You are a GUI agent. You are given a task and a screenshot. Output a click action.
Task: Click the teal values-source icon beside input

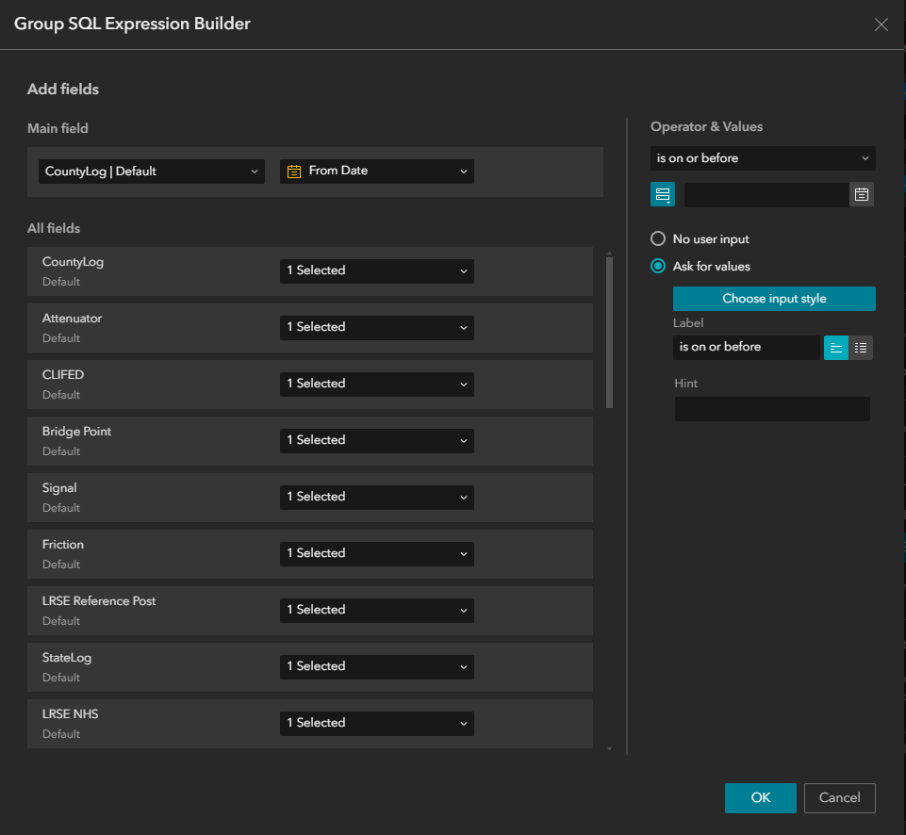[663, 194]
